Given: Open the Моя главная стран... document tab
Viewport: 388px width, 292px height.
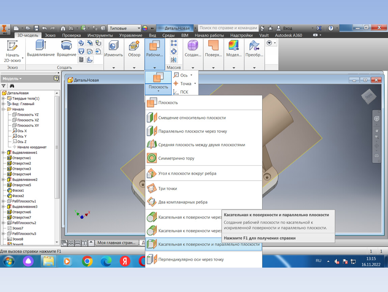Looking at the screenshot, I should 116,243.
